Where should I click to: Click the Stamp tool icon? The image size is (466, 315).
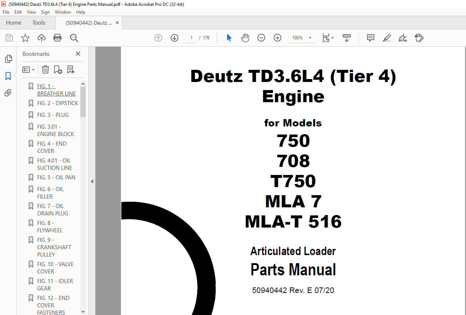point(419,38)
